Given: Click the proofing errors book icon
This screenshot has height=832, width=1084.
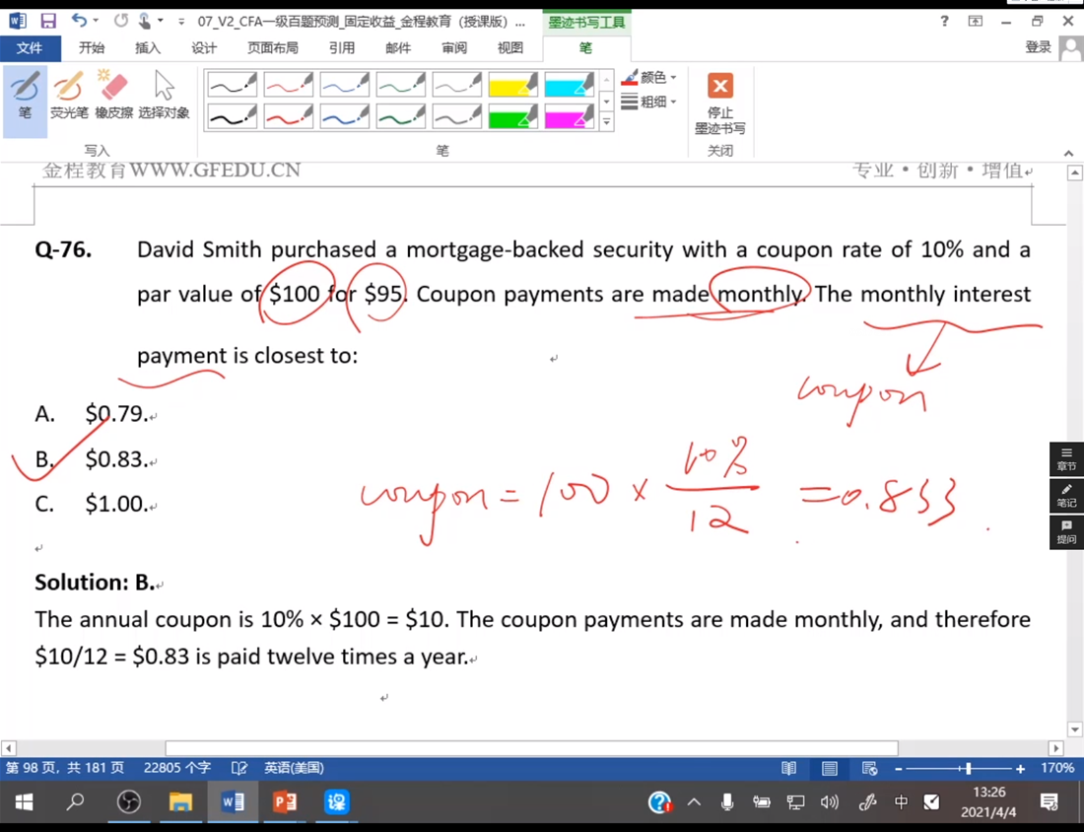Looking at the screenshot, I should point(239,768).
